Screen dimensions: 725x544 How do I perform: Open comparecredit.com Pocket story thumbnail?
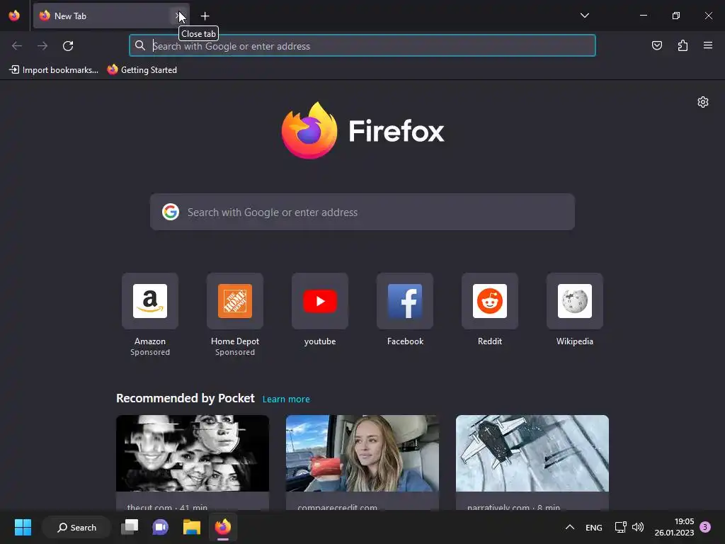pos(362,453)
